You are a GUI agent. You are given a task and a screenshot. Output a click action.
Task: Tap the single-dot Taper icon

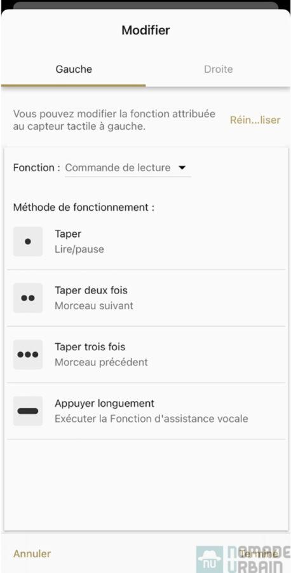click(x=28, y=241)
